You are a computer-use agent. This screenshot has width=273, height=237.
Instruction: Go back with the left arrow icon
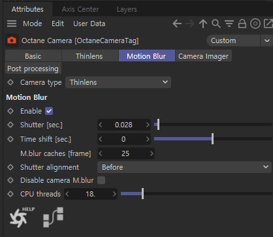click(177, 24)
